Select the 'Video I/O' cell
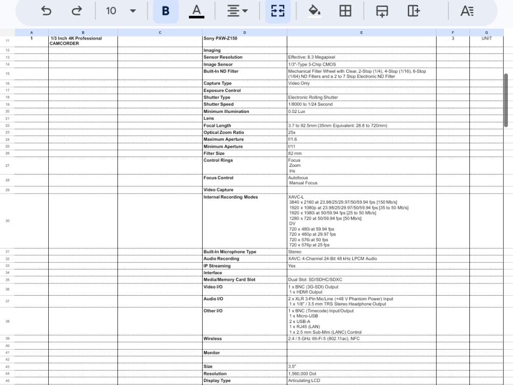The width and height of the screenshot is (513, 385). (x=245, y=290)
